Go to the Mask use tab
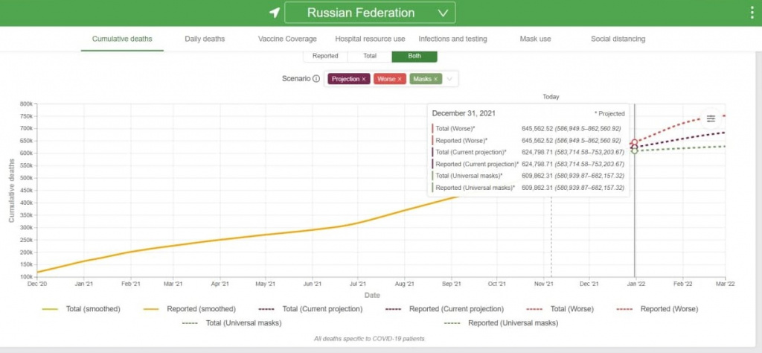The image size is (762, 353). pyautogui.click(x=535, y=39)
